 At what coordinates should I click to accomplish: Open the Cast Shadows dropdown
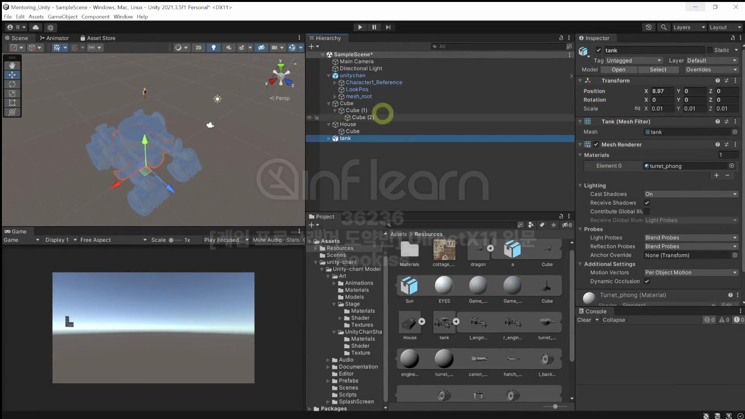(691, 194)
